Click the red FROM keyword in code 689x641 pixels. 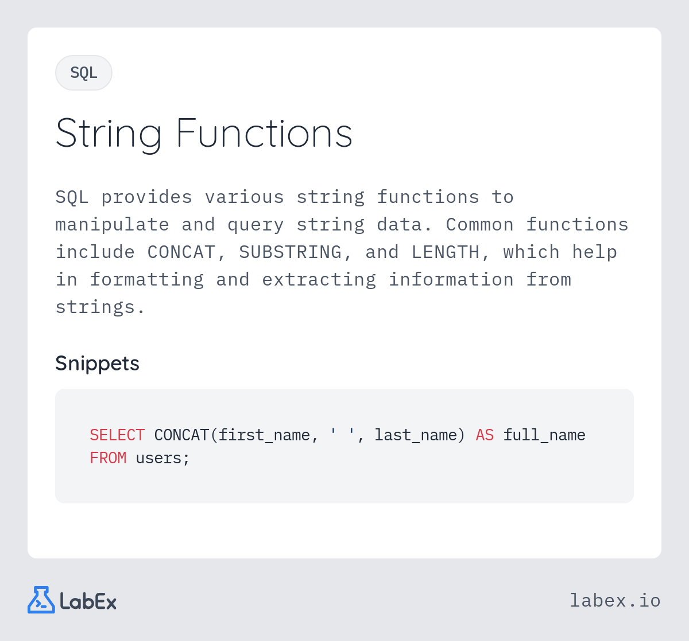pos(108,458)
